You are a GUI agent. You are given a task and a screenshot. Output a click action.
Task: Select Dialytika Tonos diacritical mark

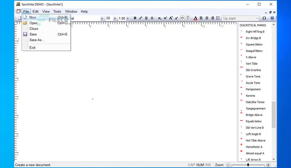click(255, 102)
